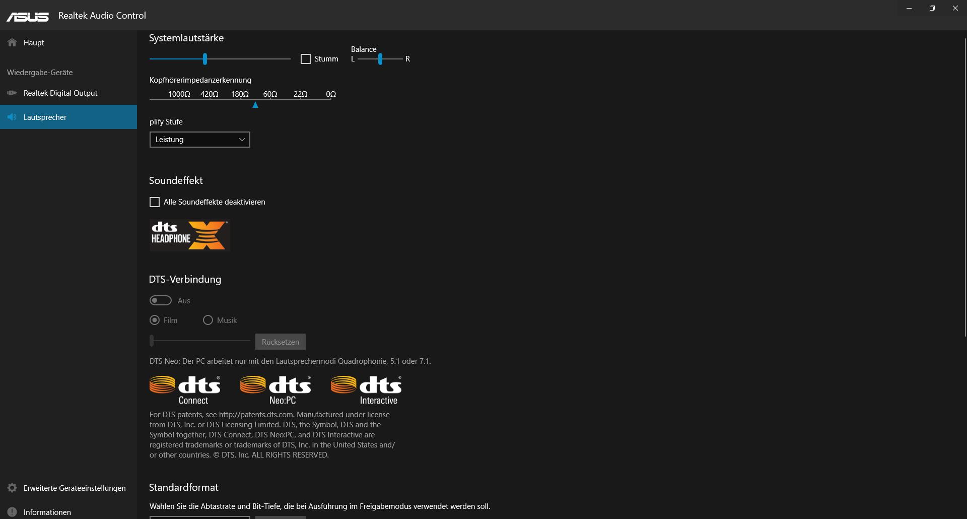Click the Balance slider handle
Image resolution: width=967 pixels, height=519 pixels.
click(x=380, y=59)
